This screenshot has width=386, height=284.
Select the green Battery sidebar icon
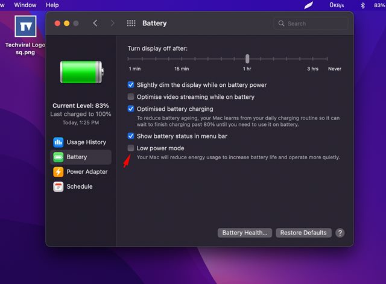tap(59, 157)
